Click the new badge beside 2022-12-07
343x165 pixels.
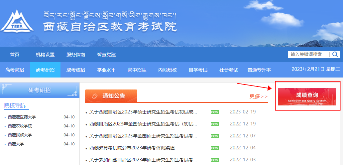[215, 136]
